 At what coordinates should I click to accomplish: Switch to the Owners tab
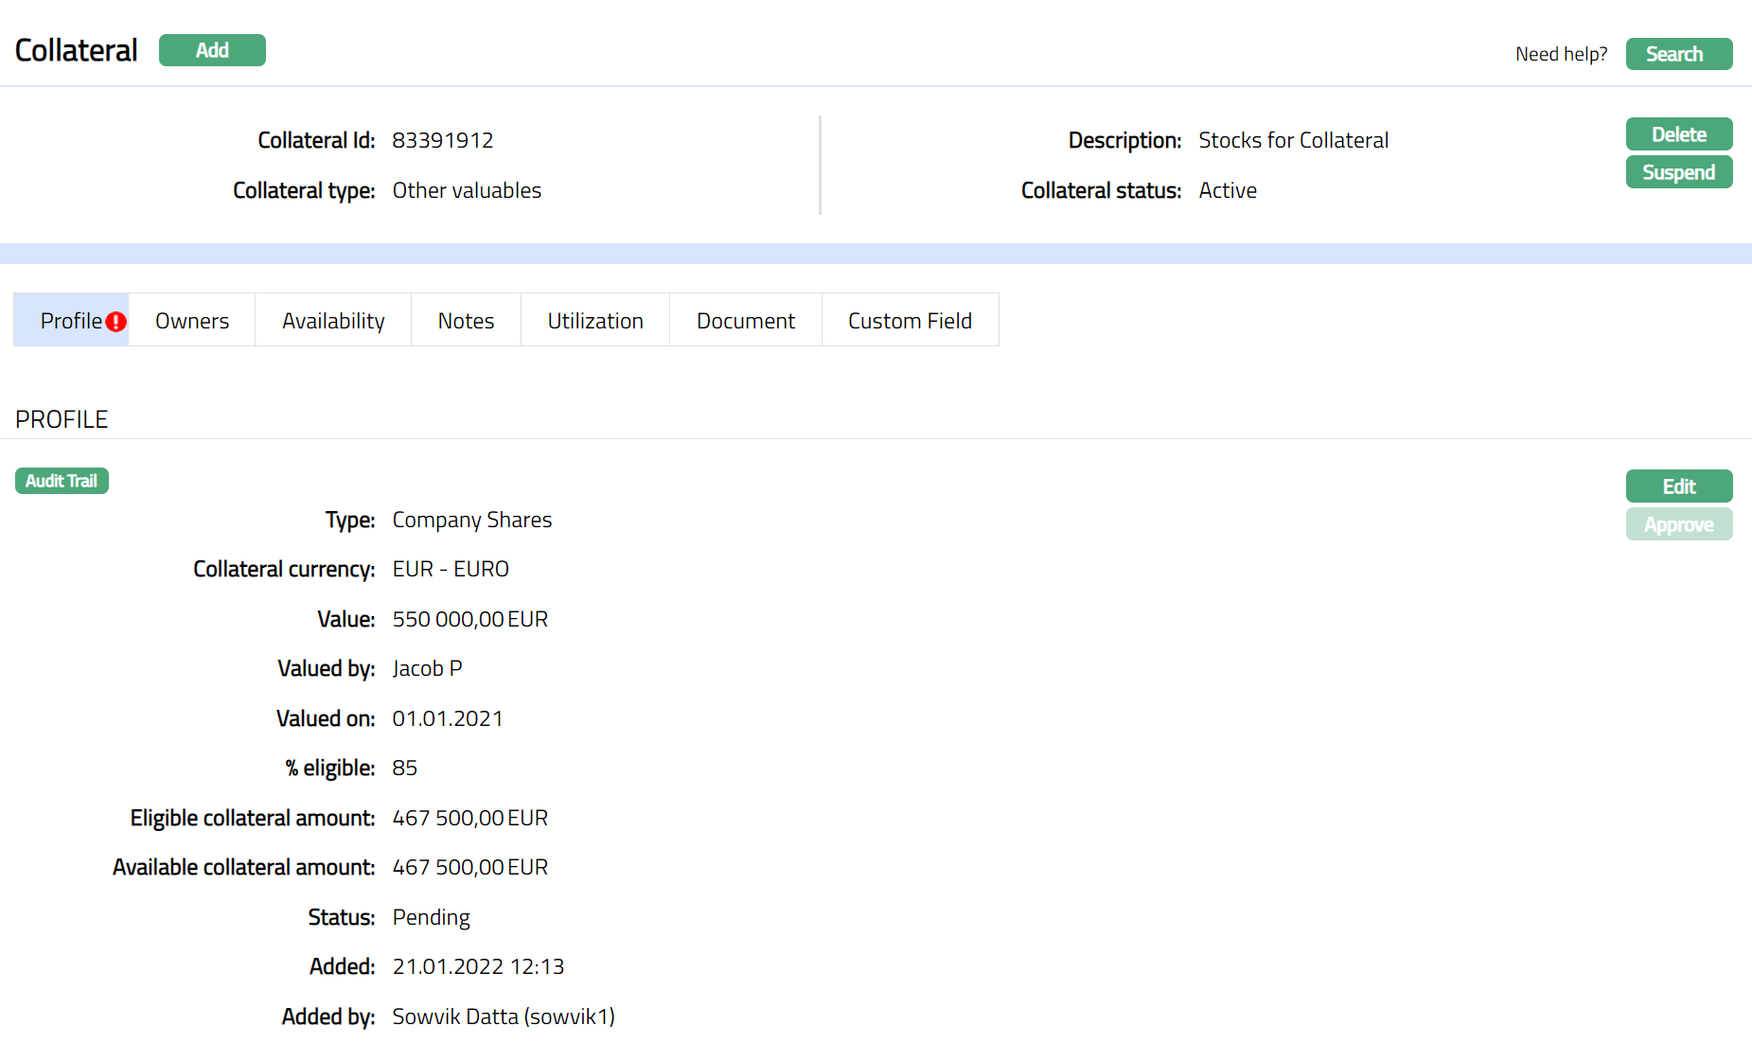[x=192, y=321]
